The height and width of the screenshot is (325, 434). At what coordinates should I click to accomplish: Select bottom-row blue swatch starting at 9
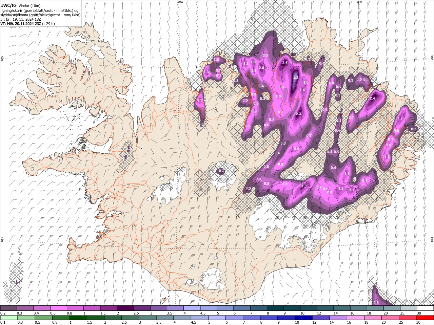point(287,318)
